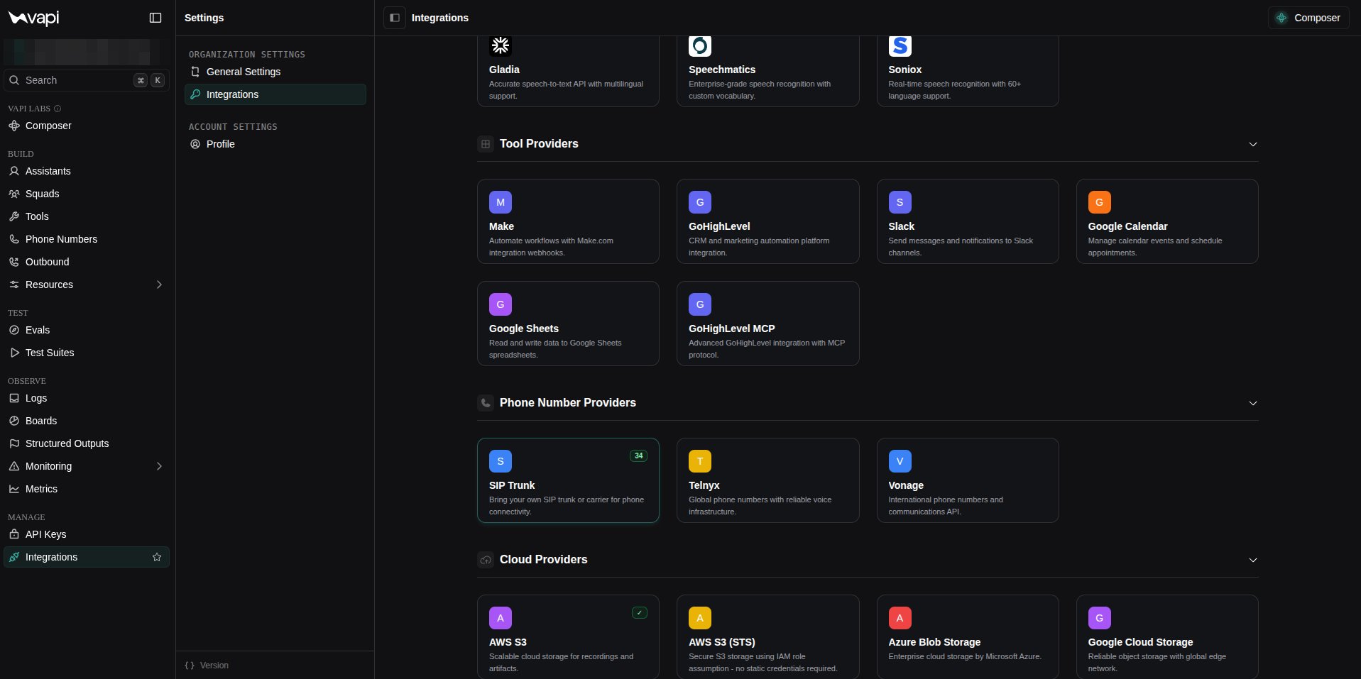Click the AWS S3 (STS) yellow A icon

click(700, 618)
